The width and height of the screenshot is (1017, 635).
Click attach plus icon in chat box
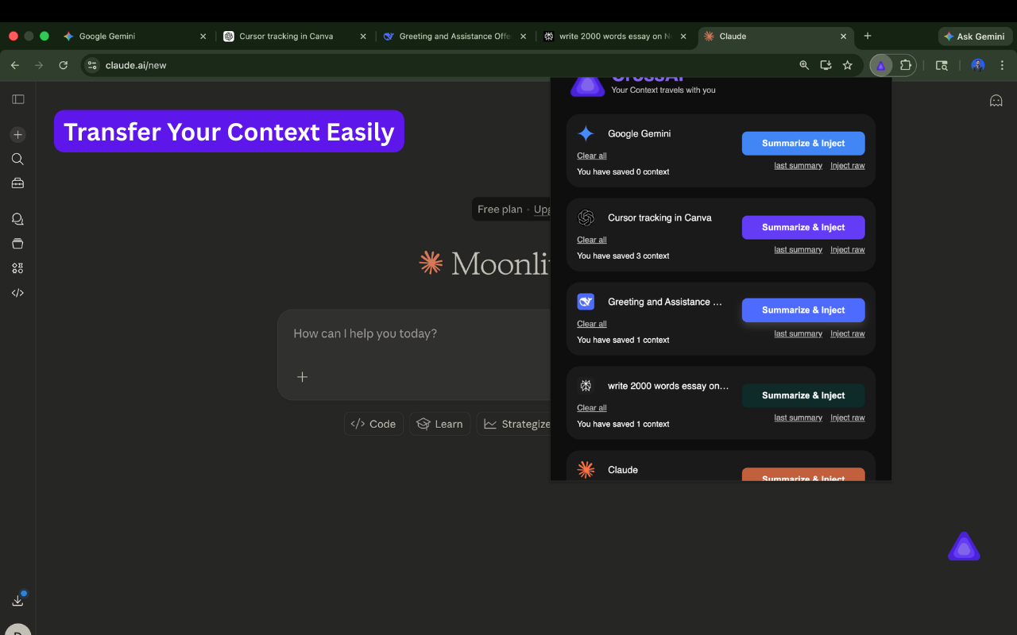coord(302,377)
